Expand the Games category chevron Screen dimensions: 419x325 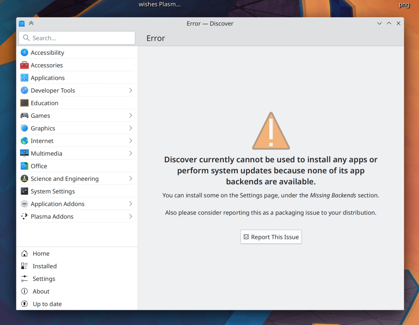pos(131,116)
